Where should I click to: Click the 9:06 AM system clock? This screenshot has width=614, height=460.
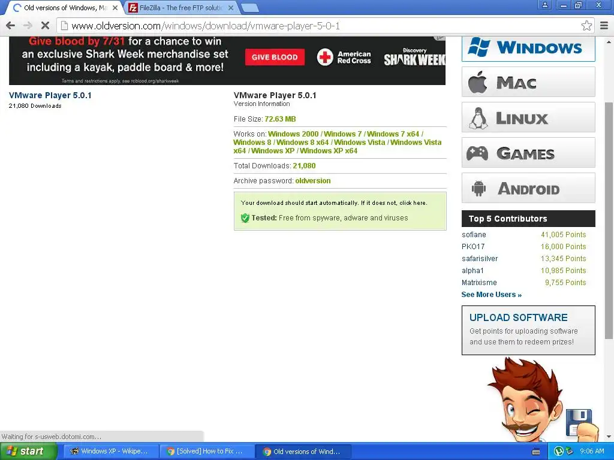pyautogui.click(x=592, y=451)
